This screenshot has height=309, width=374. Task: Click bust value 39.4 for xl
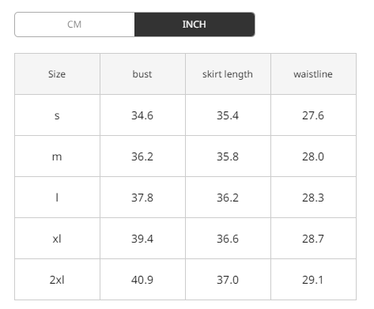click(x=142, y=239)
